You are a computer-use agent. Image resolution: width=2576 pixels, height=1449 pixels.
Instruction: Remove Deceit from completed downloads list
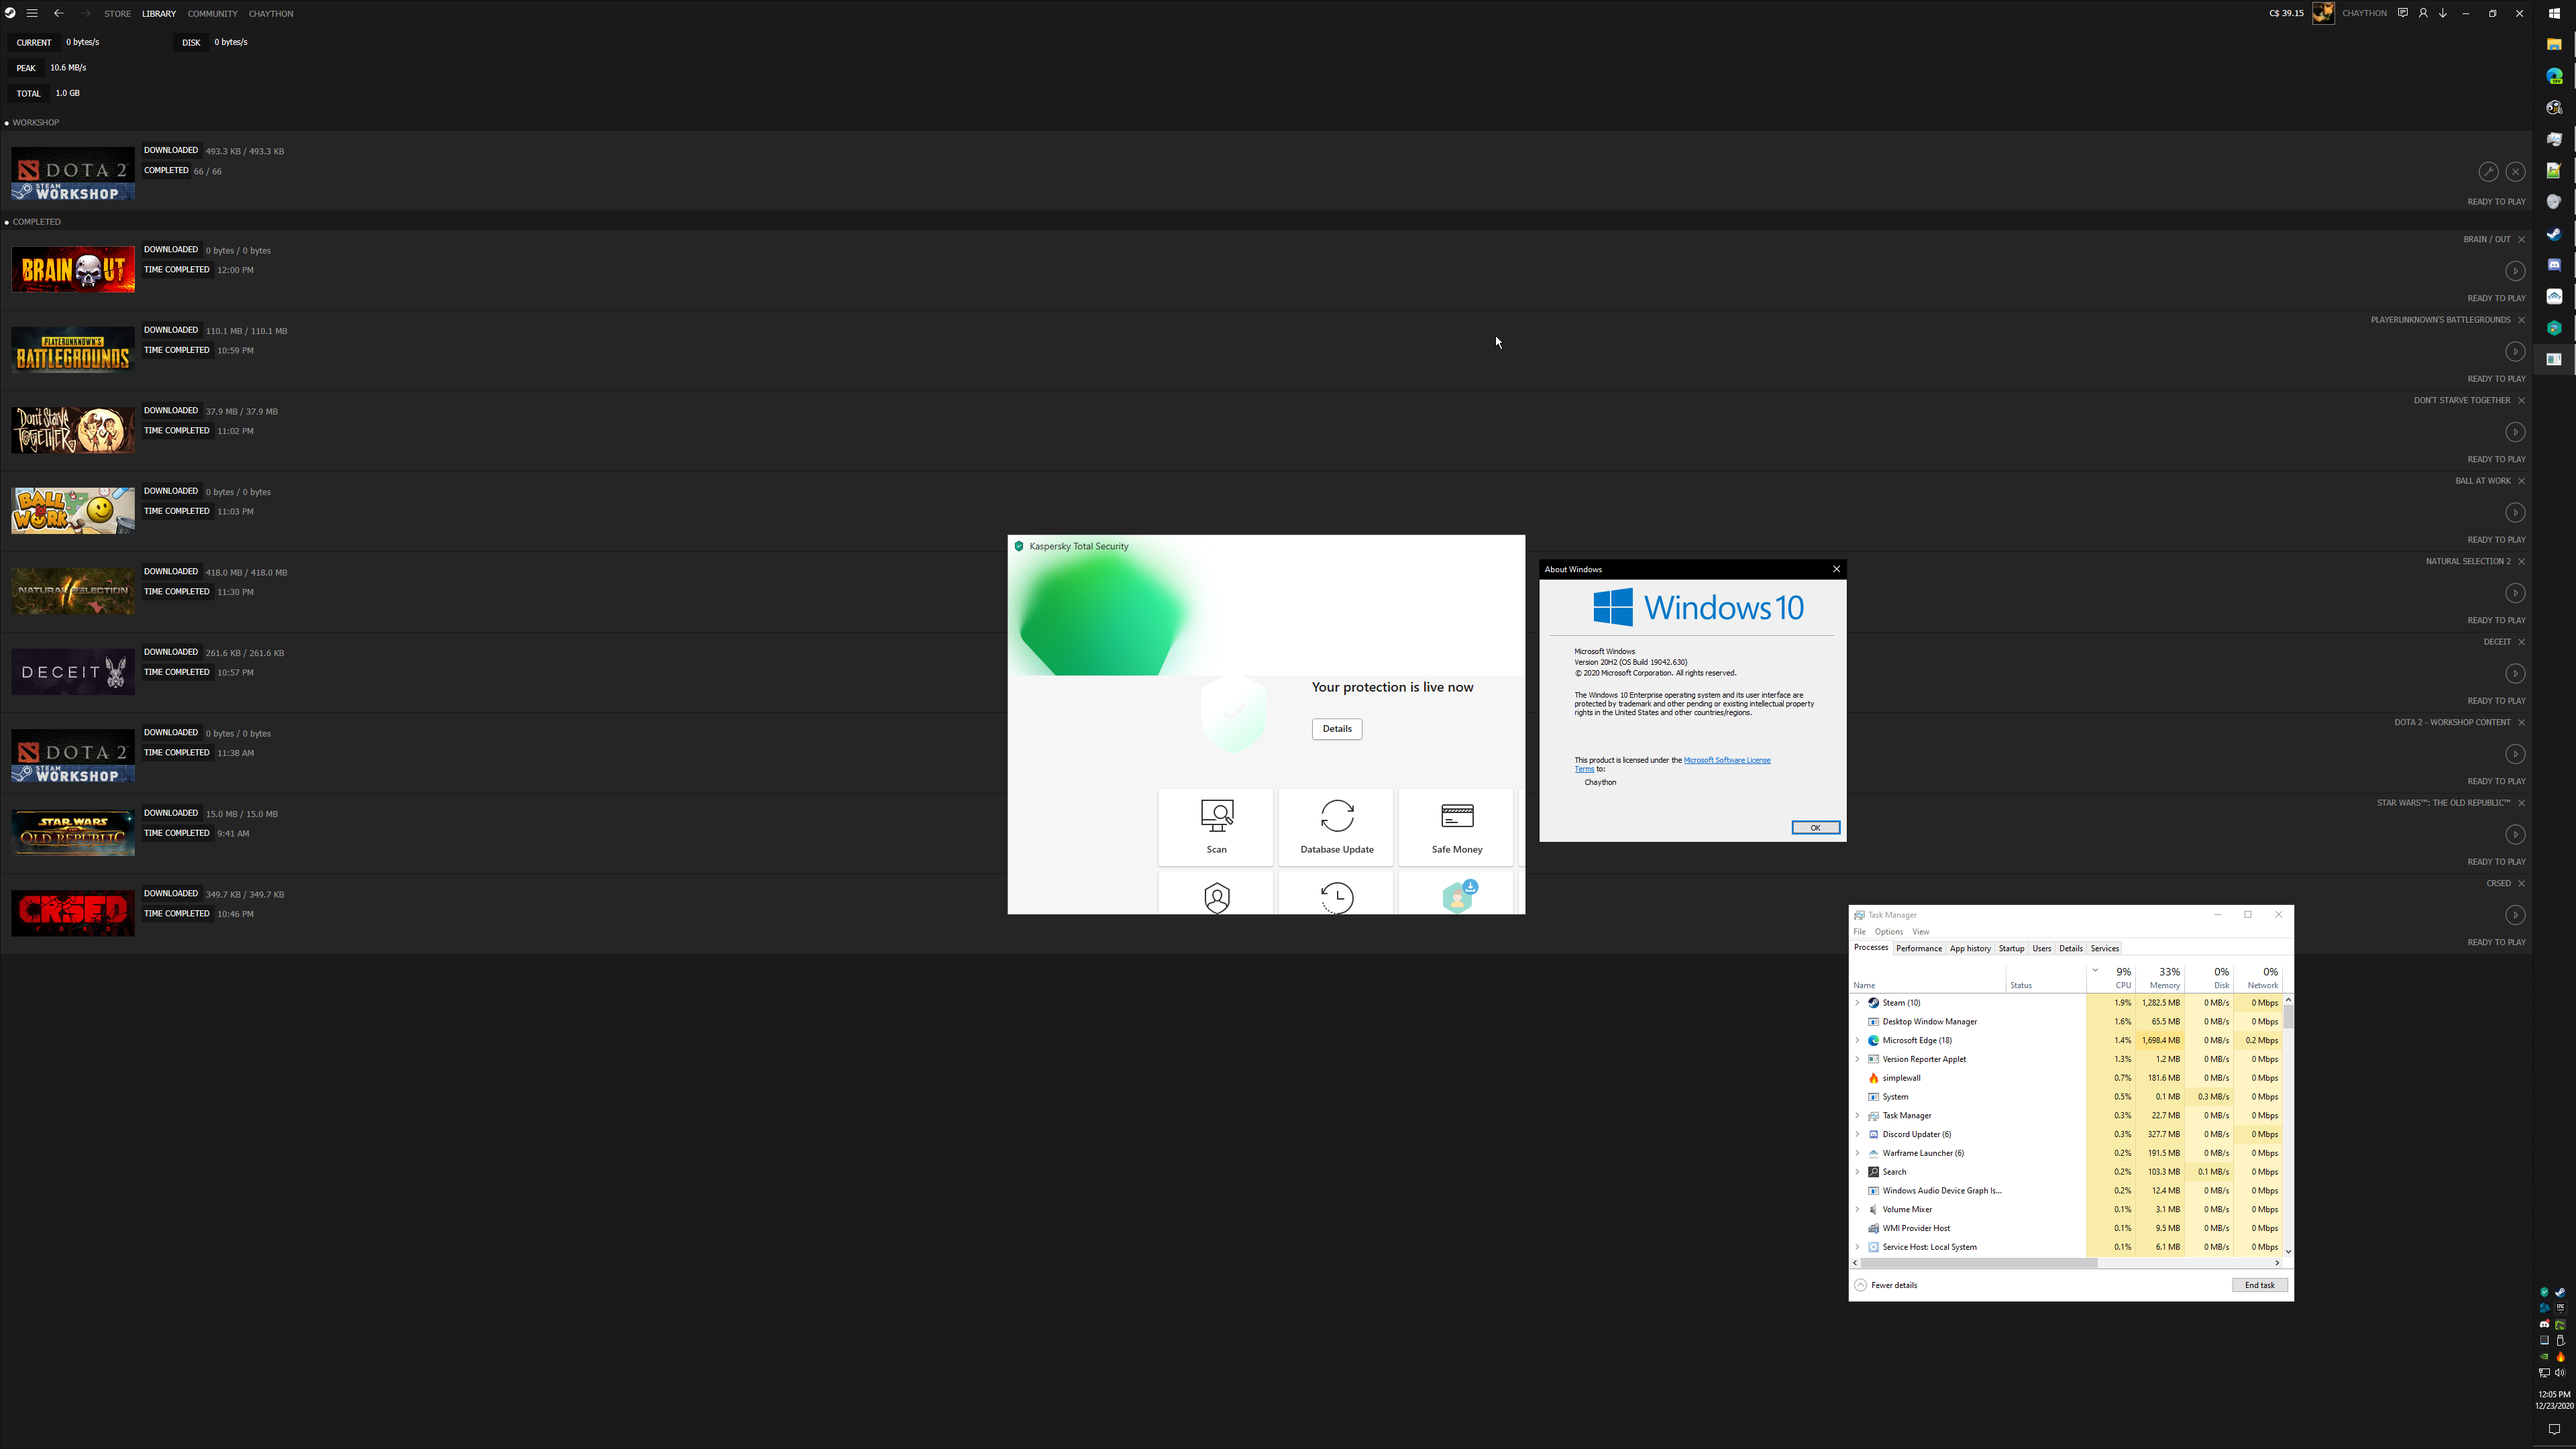(x=2521, y=642)
